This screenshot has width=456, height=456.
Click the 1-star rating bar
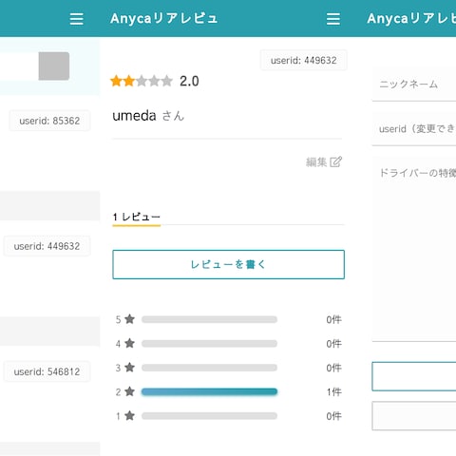coord(209,416)
